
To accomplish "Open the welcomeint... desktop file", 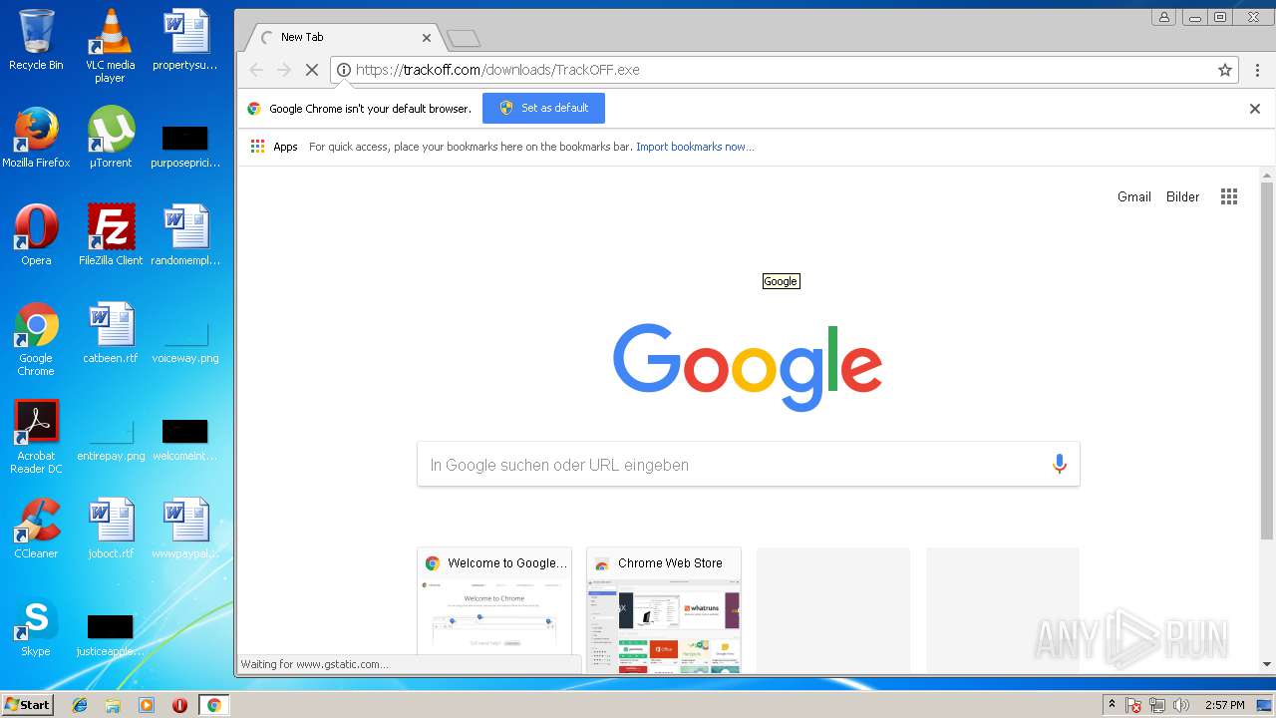I will point(185,440).
